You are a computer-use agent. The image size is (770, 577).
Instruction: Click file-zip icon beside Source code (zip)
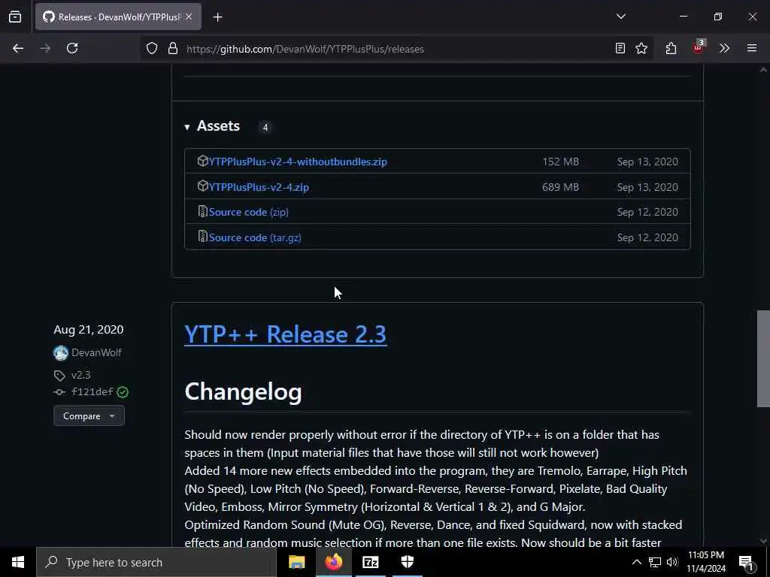click(202, 211)
